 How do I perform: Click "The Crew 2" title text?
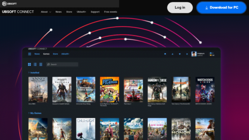coord(128,104)
